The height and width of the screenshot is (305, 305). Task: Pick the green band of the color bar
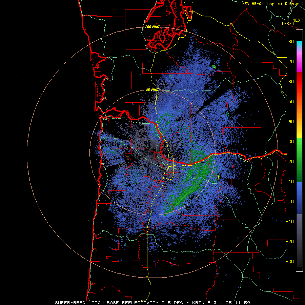click(299, 160)
